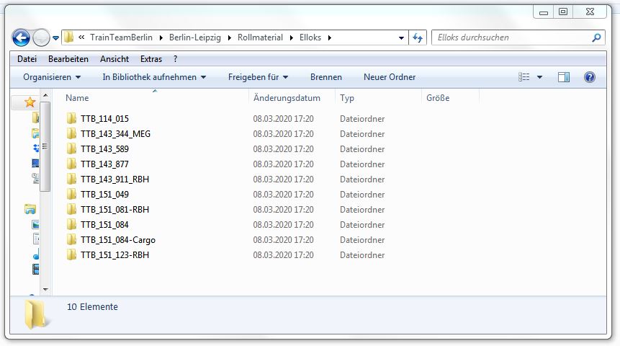Navigate to TrainTeamBerlin in address bar
The image size is (620, 346).
pyautogui.click(x=121, y=37)
